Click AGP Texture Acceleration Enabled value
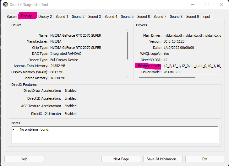Screen dimensions: 229x166 point(70,106)
